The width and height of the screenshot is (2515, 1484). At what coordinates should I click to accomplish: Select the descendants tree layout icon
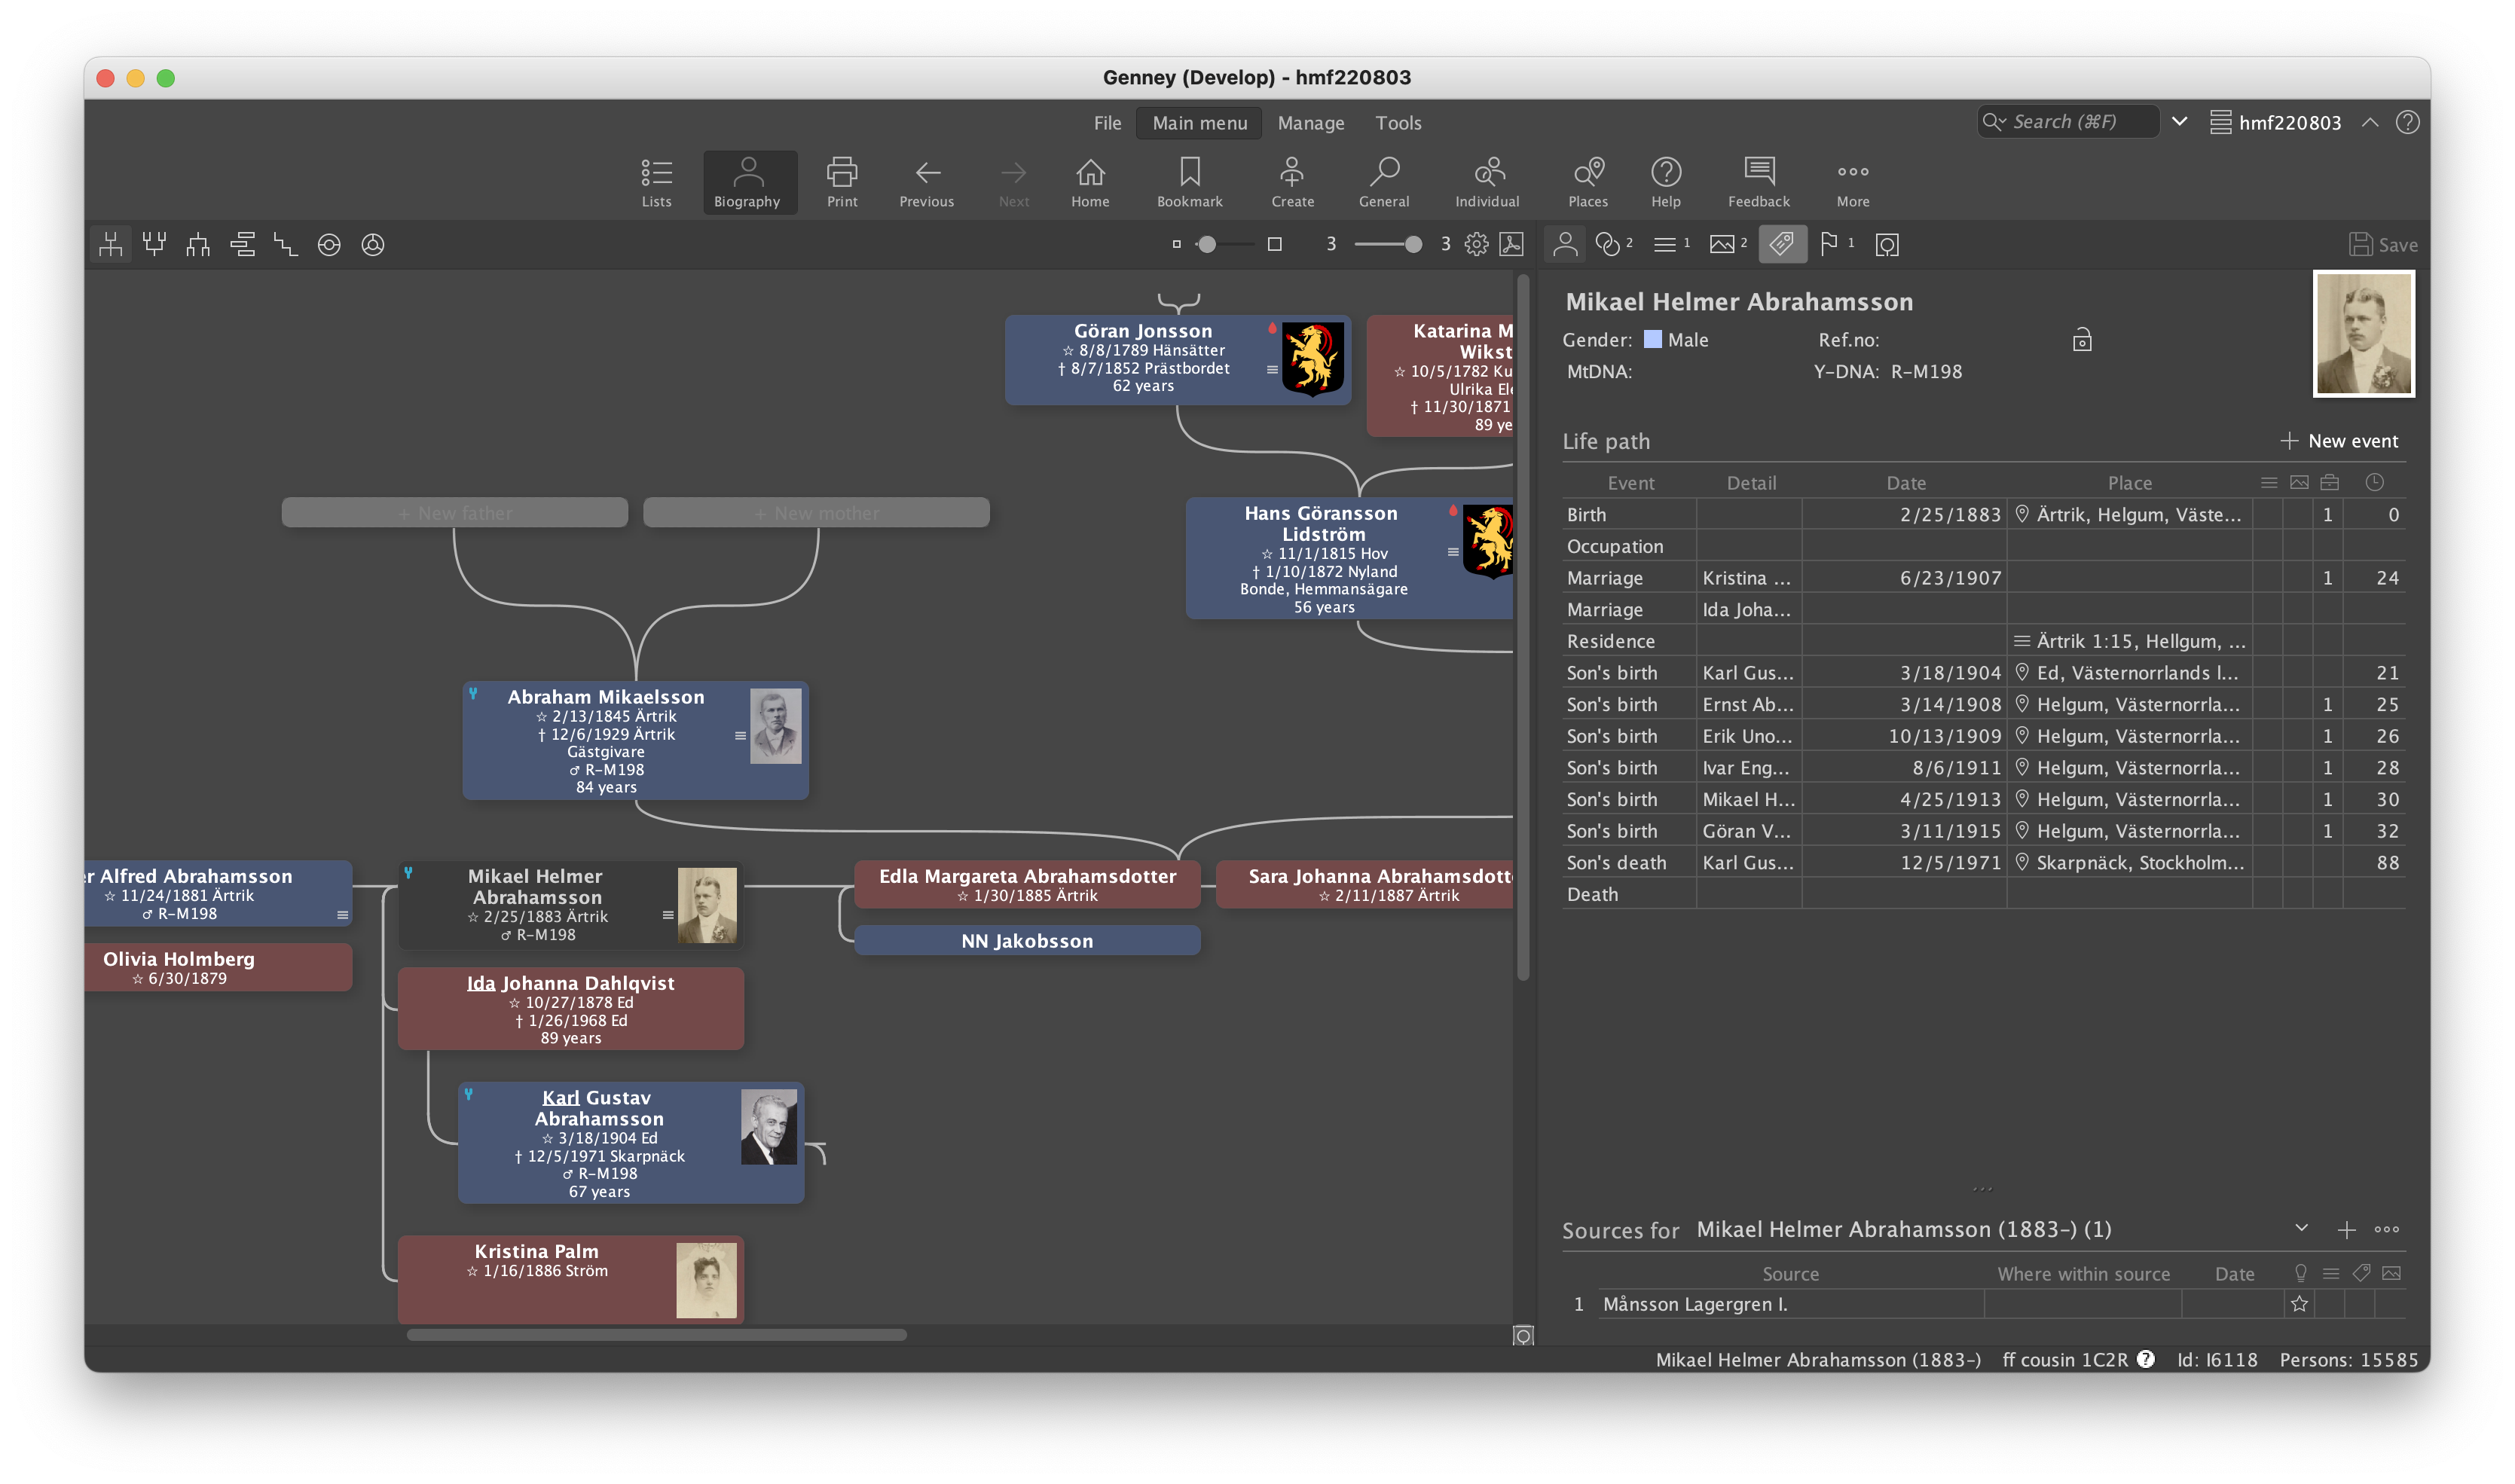click(198, 245)
